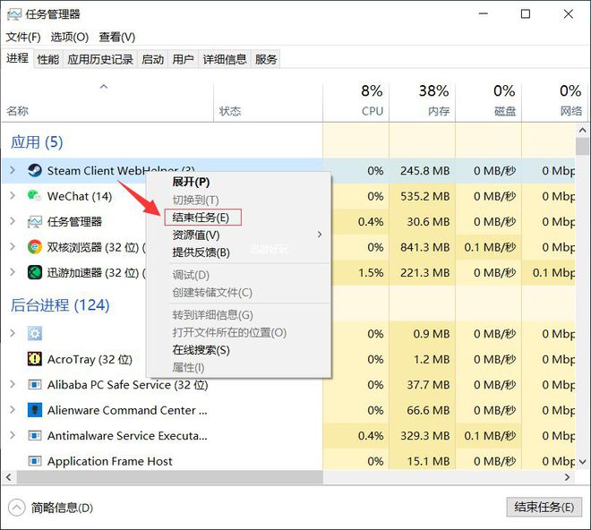Image resolution: width=591 pixels, height=530 pixels.
Task: Collapse to 简略信息 using the arrow icon
Action: pos(17,508)
